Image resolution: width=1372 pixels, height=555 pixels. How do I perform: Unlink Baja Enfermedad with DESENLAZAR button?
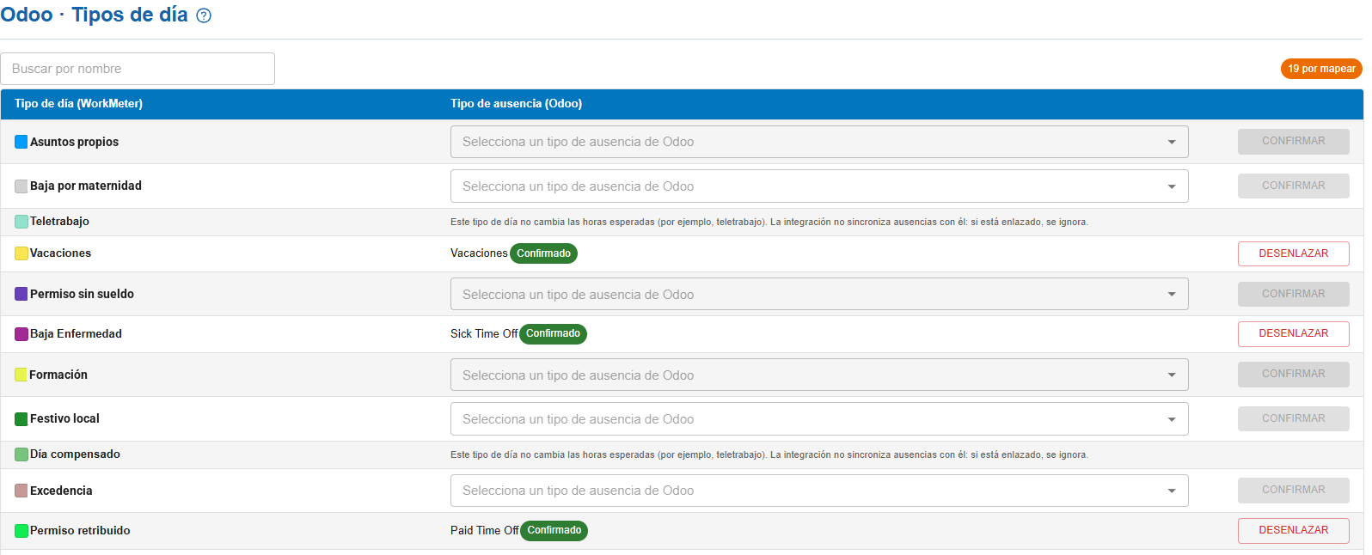tap(1293, 333)
